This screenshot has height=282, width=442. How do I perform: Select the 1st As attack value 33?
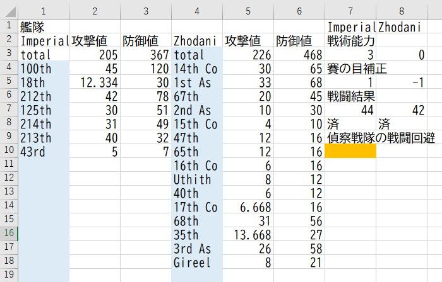pyautogui.click(x=248, y=82)
